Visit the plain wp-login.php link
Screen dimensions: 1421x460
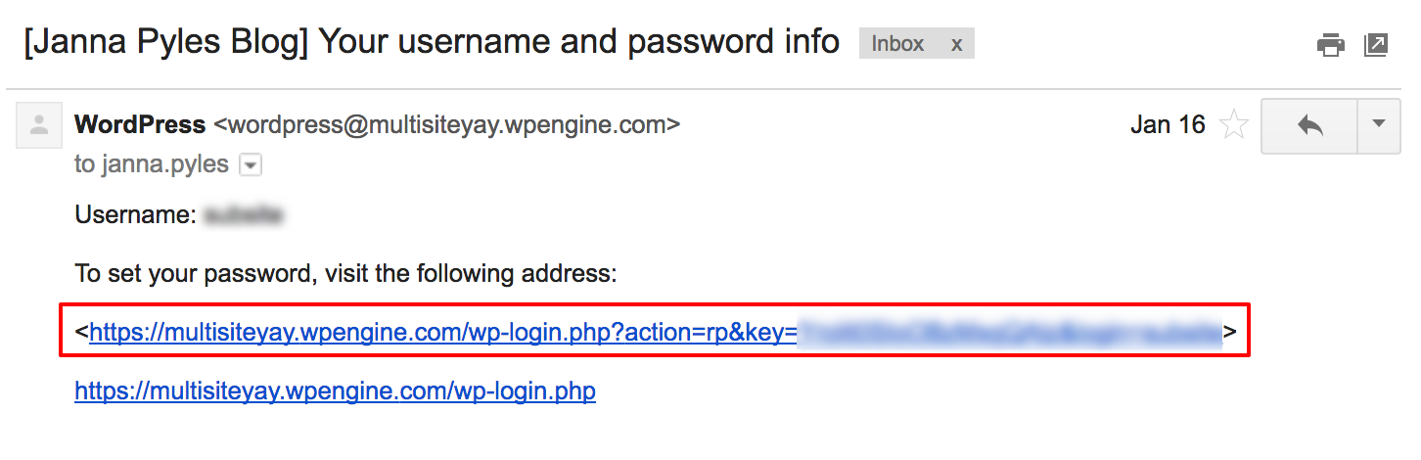click(x=335, y=391)
